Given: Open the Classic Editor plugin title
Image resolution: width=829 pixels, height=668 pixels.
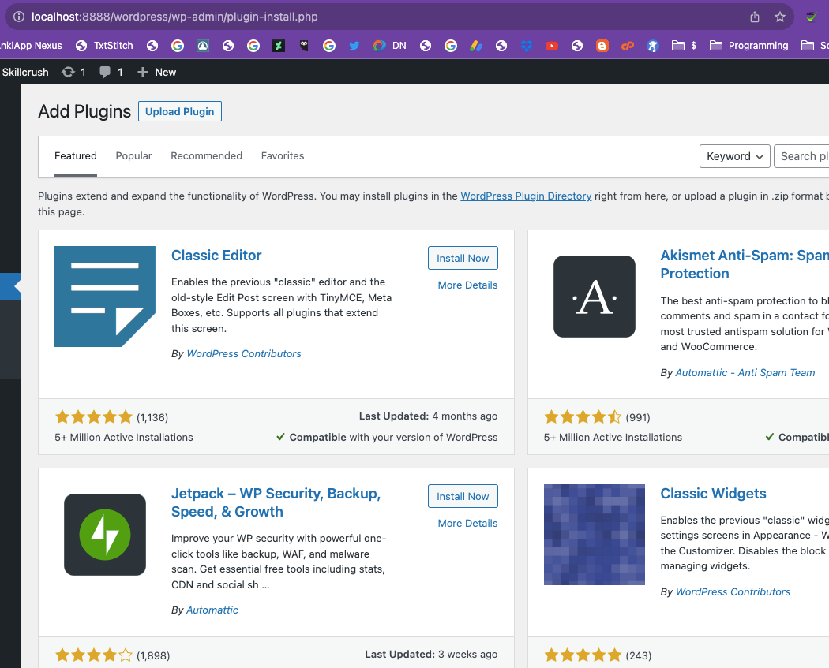Looking at the screenshot, I should pos(216,255).
